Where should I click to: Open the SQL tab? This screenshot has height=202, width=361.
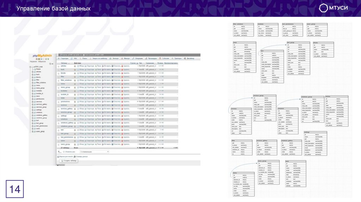74,59
